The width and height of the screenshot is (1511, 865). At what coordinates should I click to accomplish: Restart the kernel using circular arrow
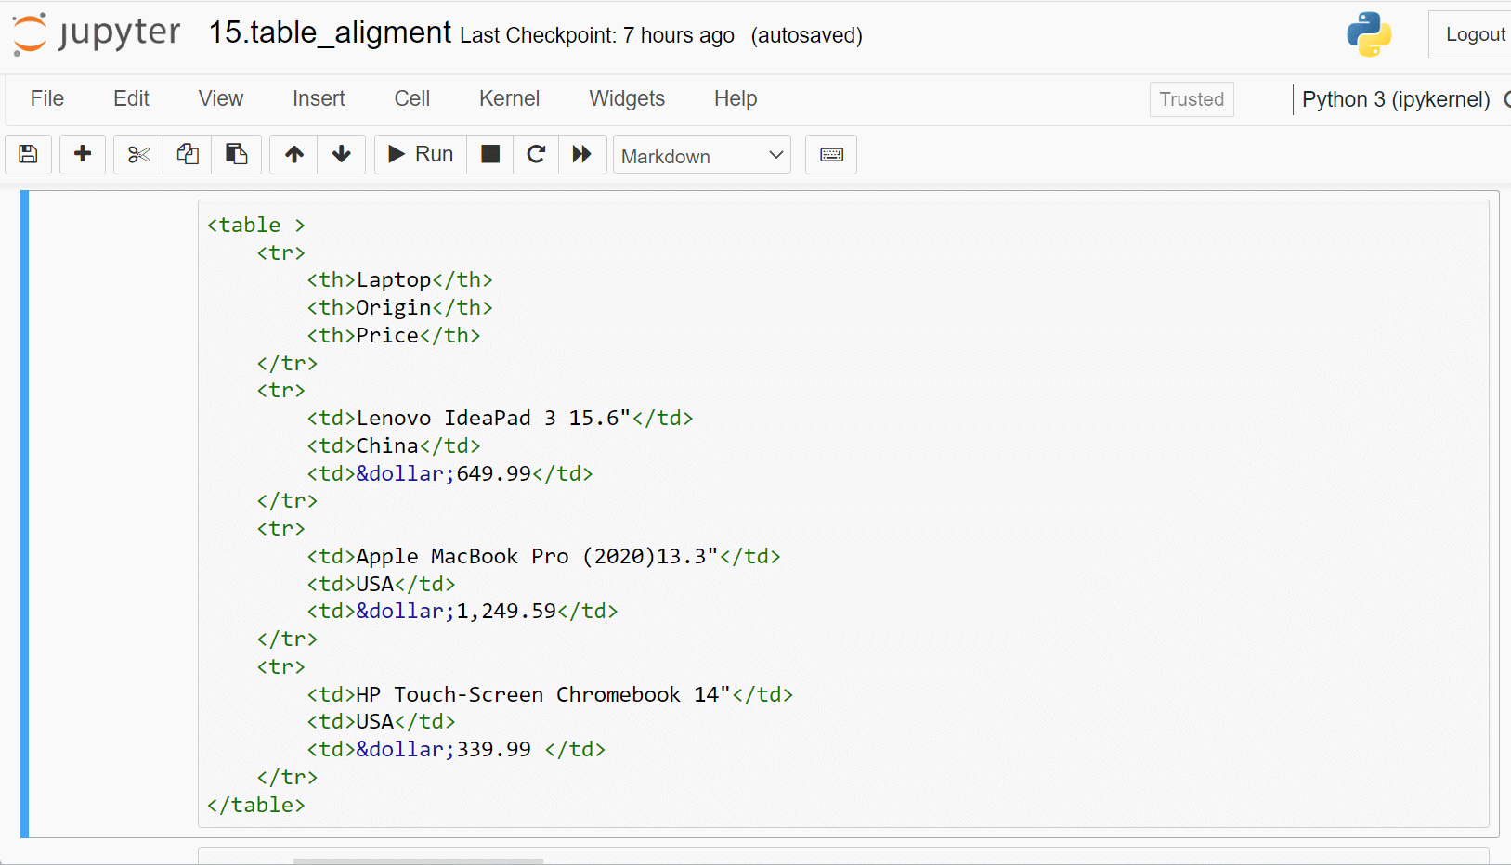coord(536,154)
